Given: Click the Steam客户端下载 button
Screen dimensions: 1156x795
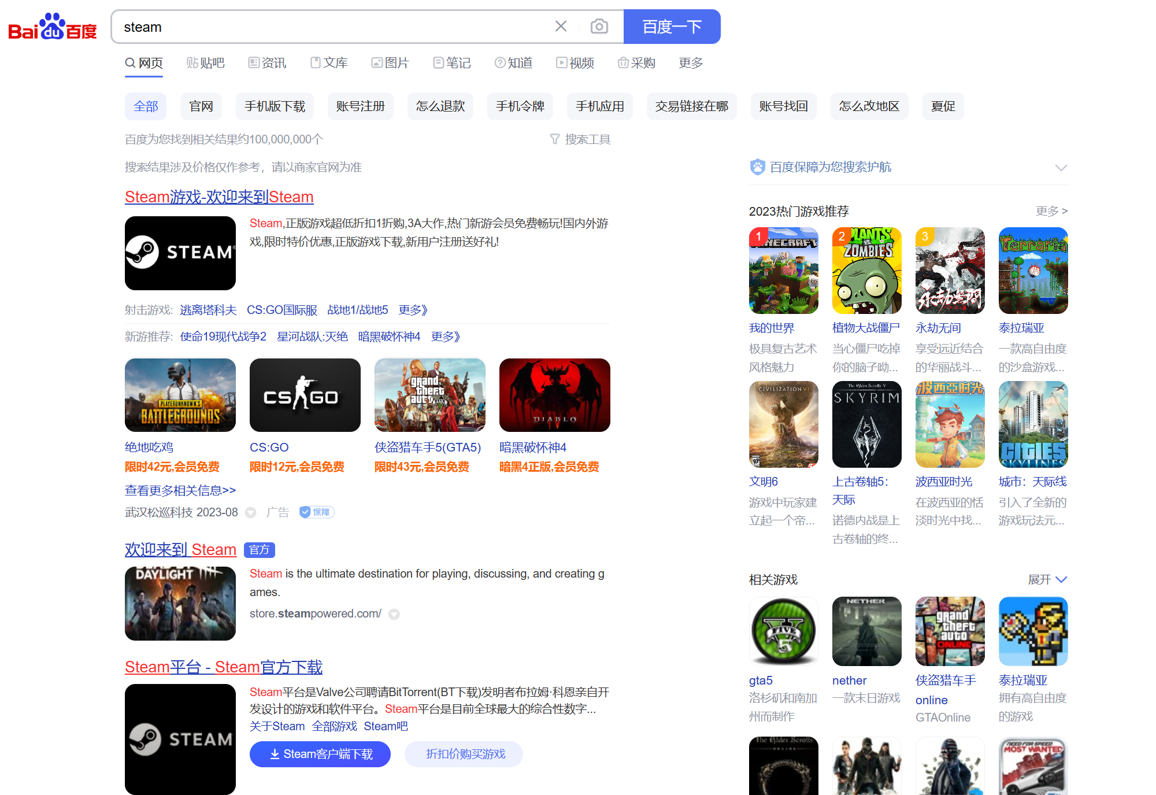Looking at the screenshot, I should [320, 754].
